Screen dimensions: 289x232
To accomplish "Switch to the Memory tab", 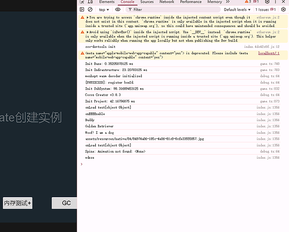I will tap(215, 2).
